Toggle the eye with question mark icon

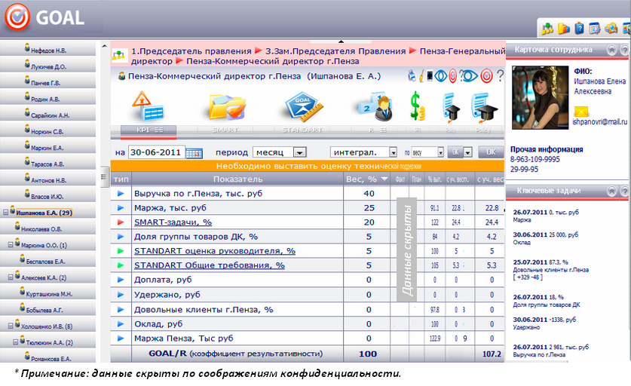coord(468,75)
